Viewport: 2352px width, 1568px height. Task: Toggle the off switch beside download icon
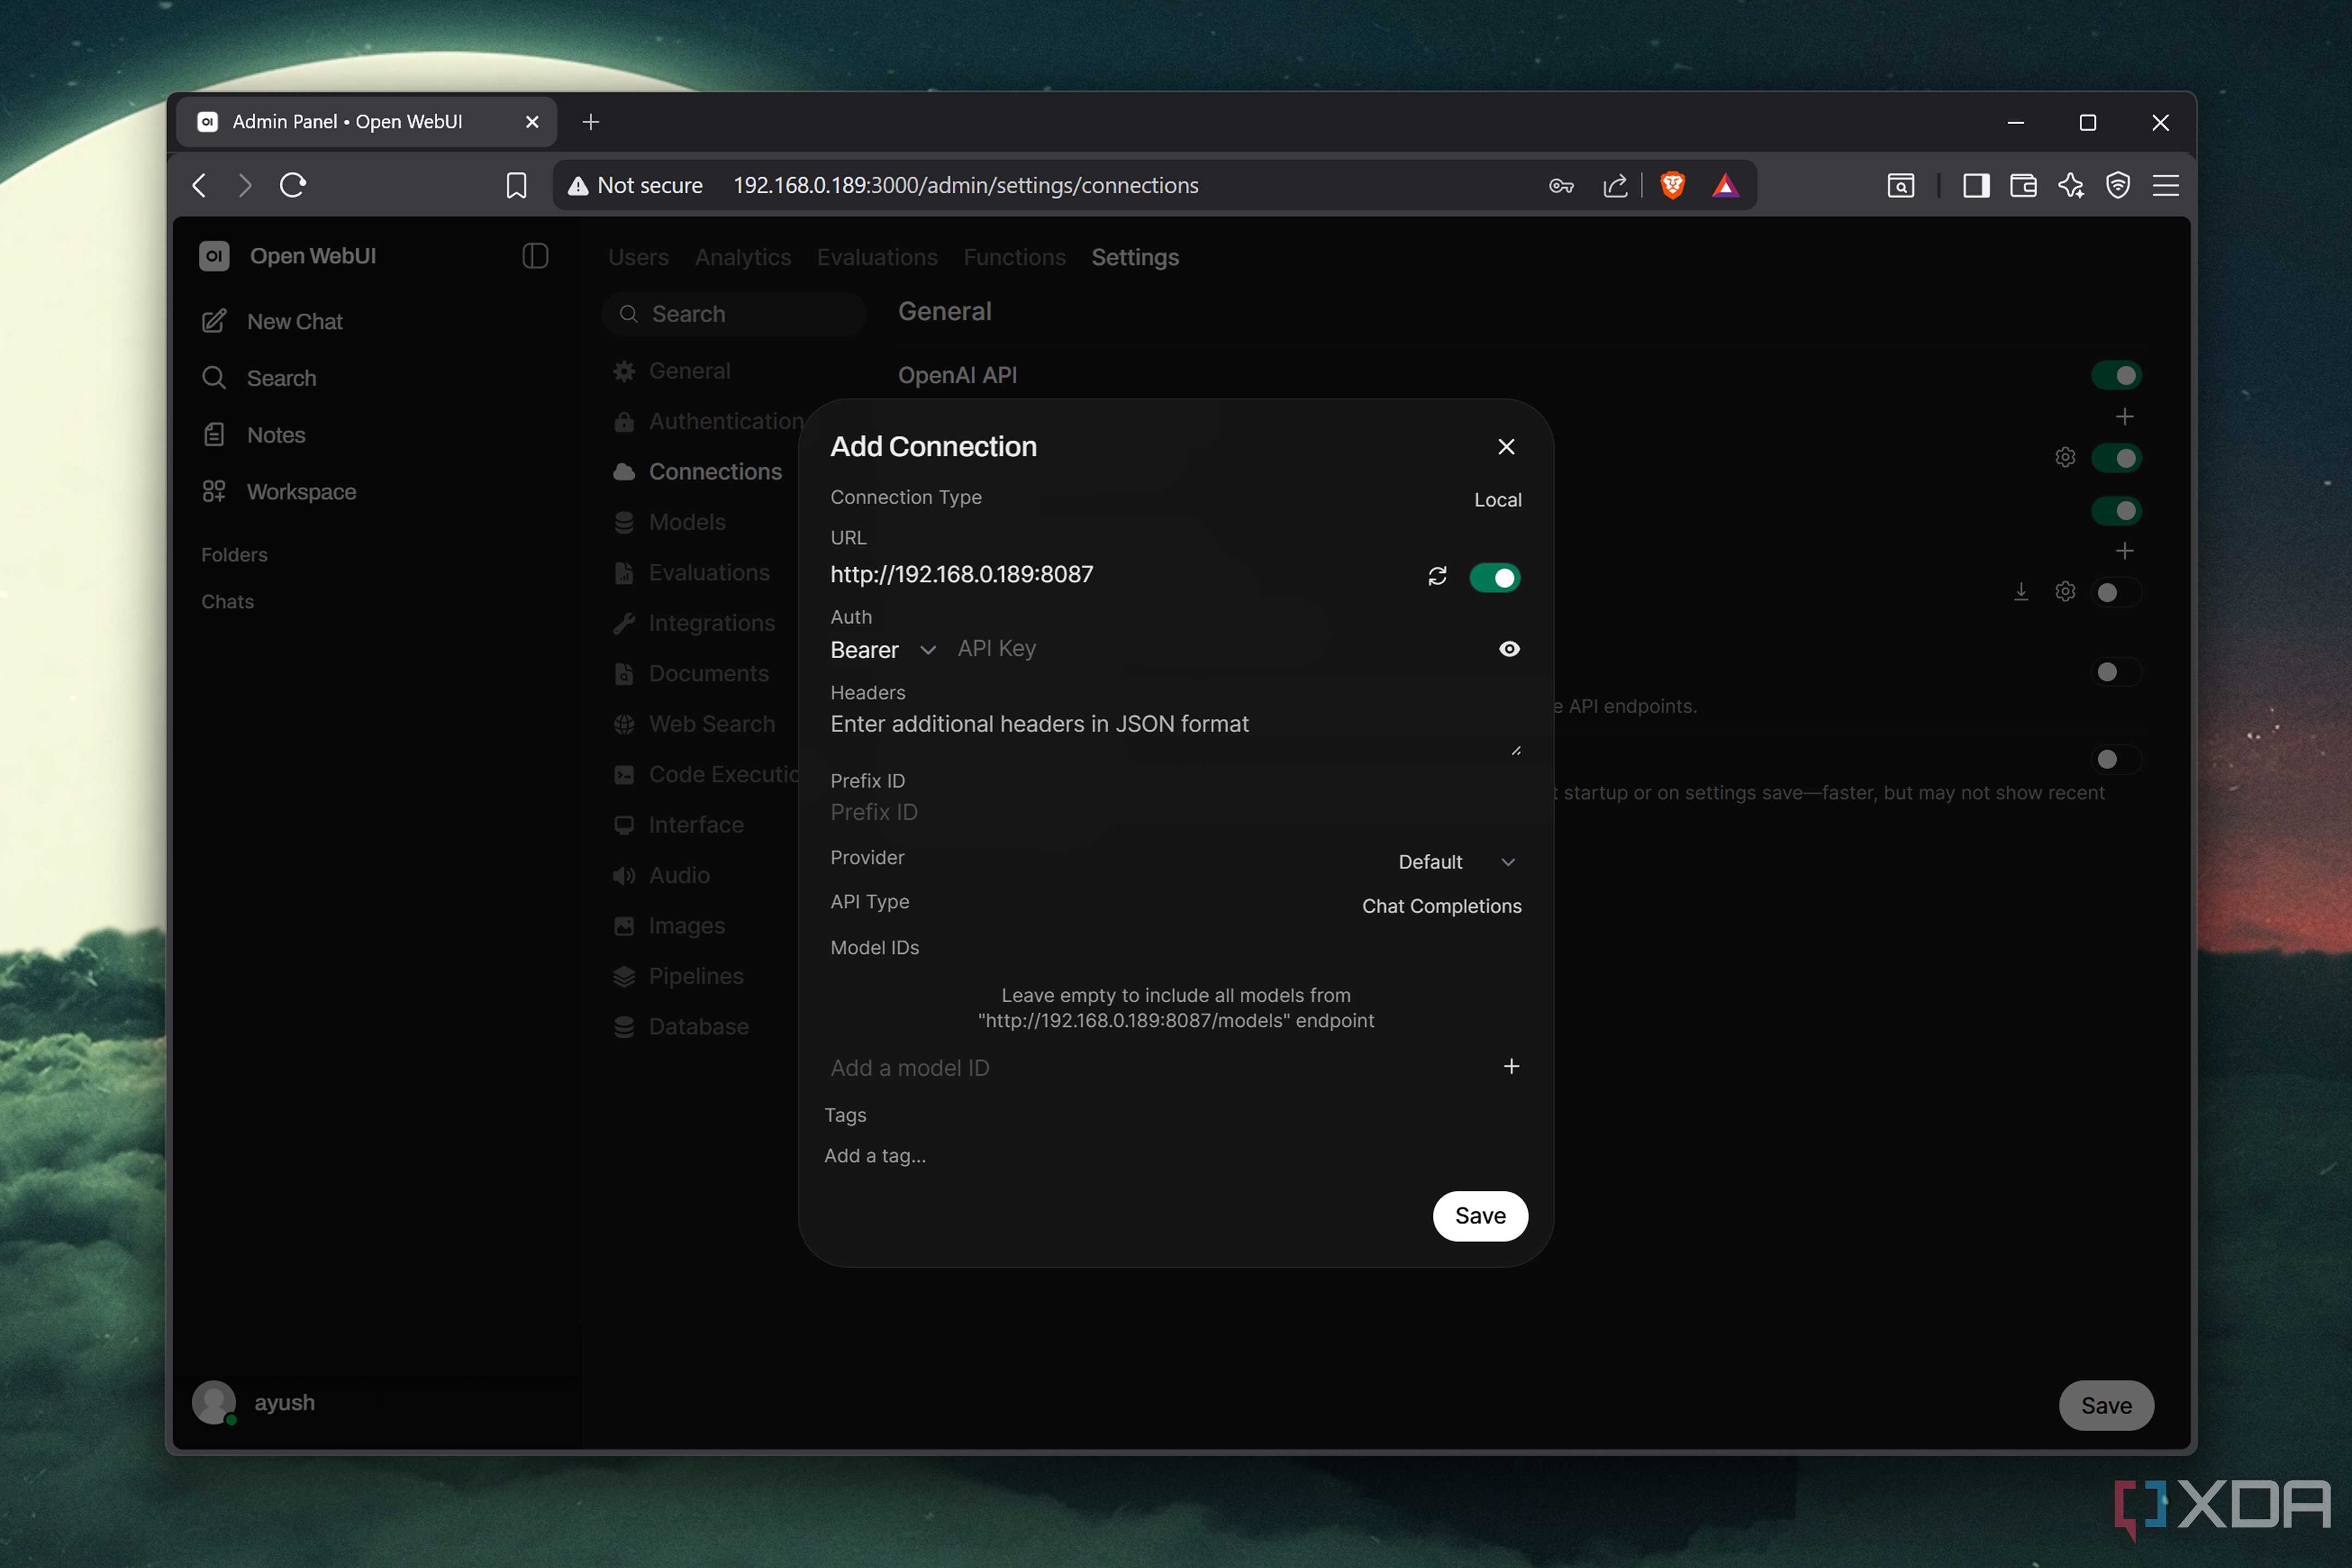click(2116, 592)
